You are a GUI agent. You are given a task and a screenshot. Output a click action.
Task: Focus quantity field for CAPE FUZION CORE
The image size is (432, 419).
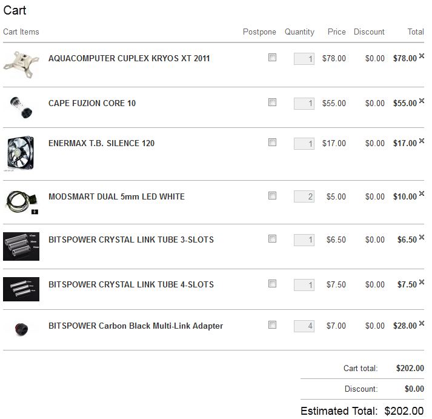[304, 104]
